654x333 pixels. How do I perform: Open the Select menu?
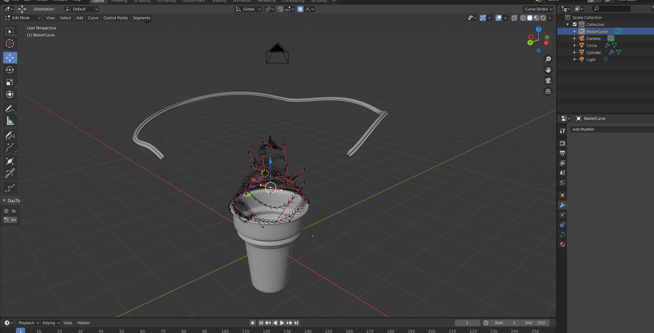65,18
